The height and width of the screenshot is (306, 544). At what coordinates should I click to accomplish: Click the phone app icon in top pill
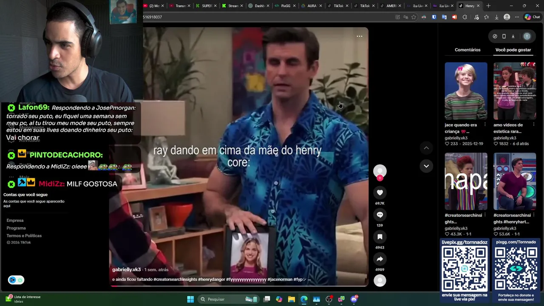pyautogui.click(x=504, y=36)
